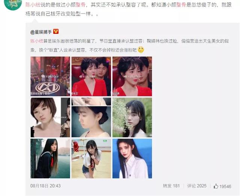Open the thumbnail with white flowers
This screenshot has height=196, width=240.
coord(132,117)
